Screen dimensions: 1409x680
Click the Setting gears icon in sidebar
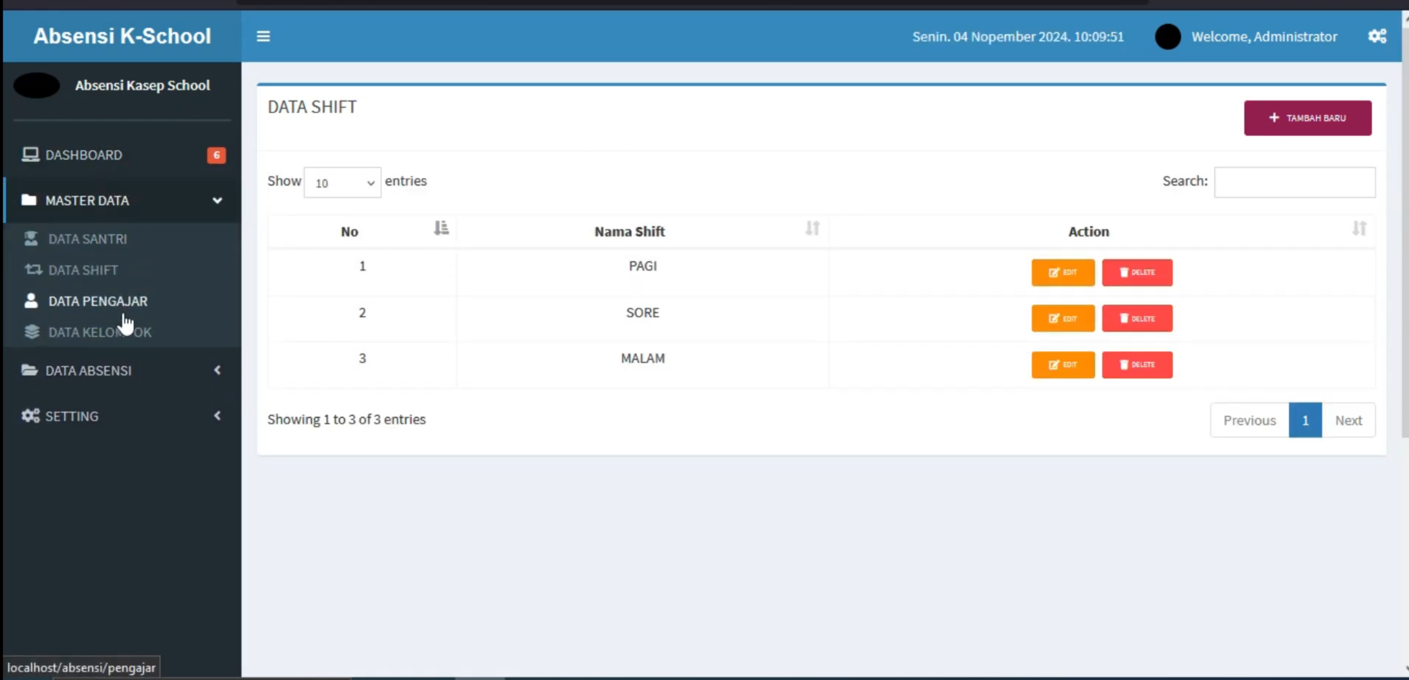tap(30, 415)
